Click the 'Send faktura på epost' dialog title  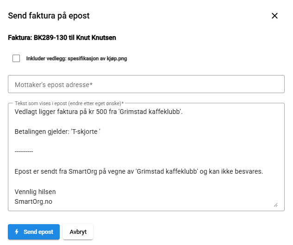pos(49,16)
